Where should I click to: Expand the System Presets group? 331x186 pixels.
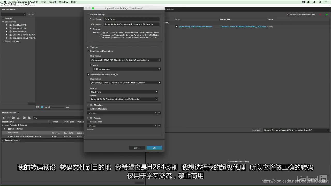pos(2,140)
